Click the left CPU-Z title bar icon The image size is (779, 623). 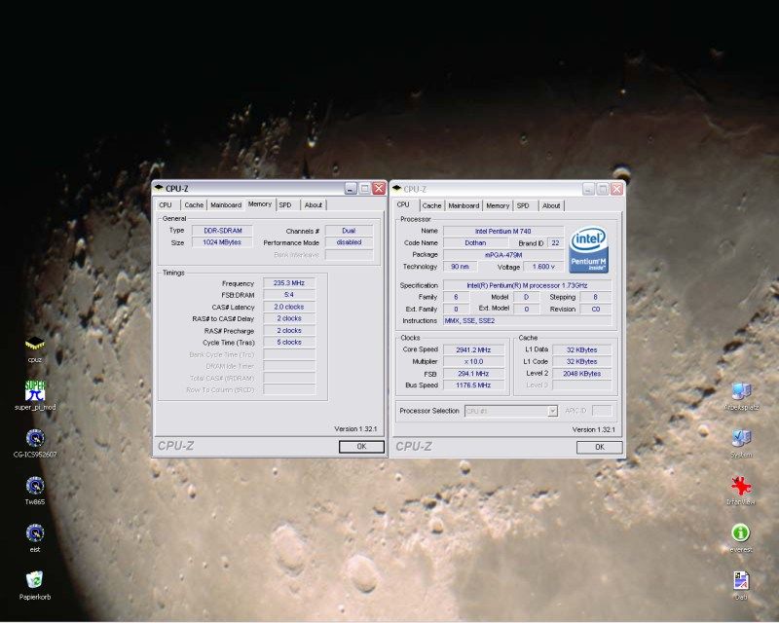click(x=159, y=188)
